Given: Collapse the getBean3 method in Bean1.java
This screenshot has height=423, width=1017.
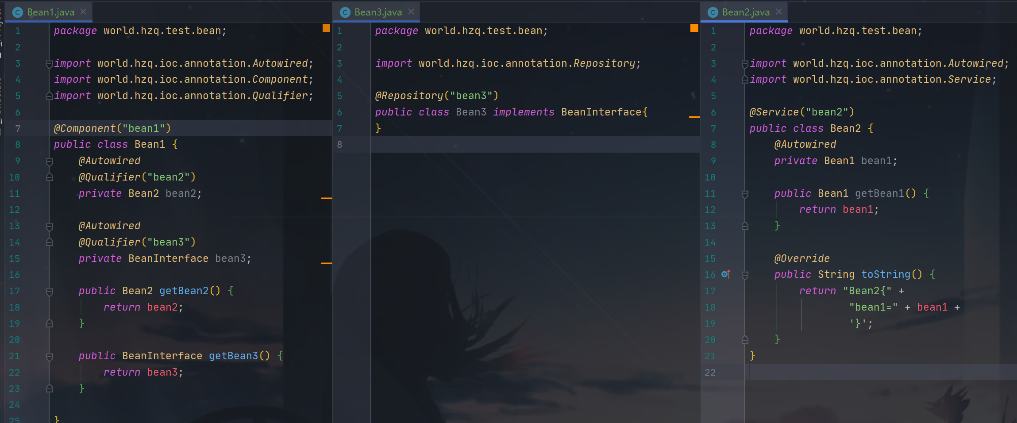Looking at the screenshot, I should pyautogui.click(x=49, y=355).
